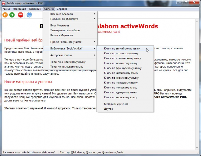Open the Оффлайн menu

click(35, 9)
